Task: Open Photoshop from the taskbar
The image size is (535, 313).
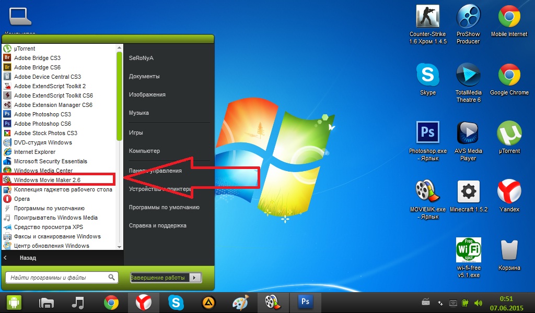Action: pyautogui.click(x=305, y=302)
